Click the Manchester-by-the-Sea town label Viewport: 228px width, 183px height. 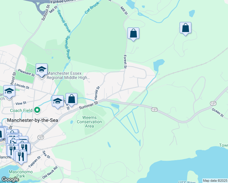(x=33, y=120)
